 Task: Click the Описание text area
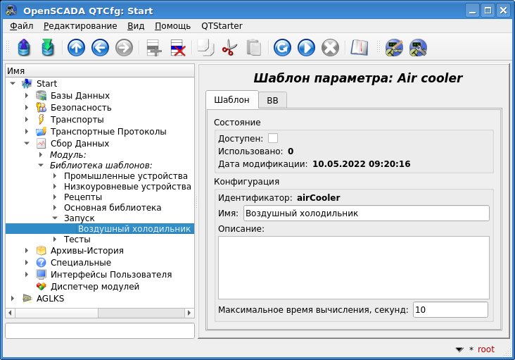353,268
